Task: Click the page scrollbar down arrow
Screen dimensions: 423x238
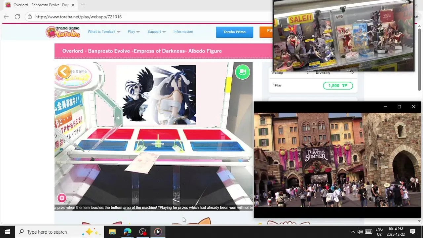Action: pyautogui.click(x=419, y=221)
